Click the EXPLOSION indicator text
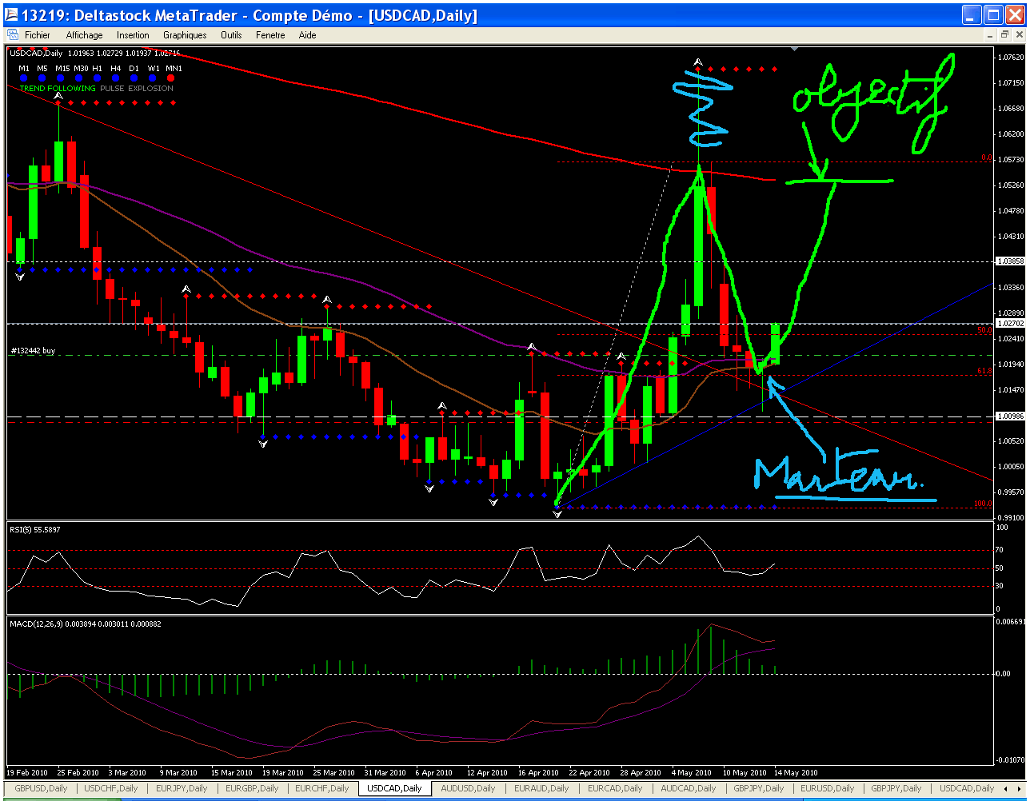This screenshot has height=801, width=1030. coord(150,89)
